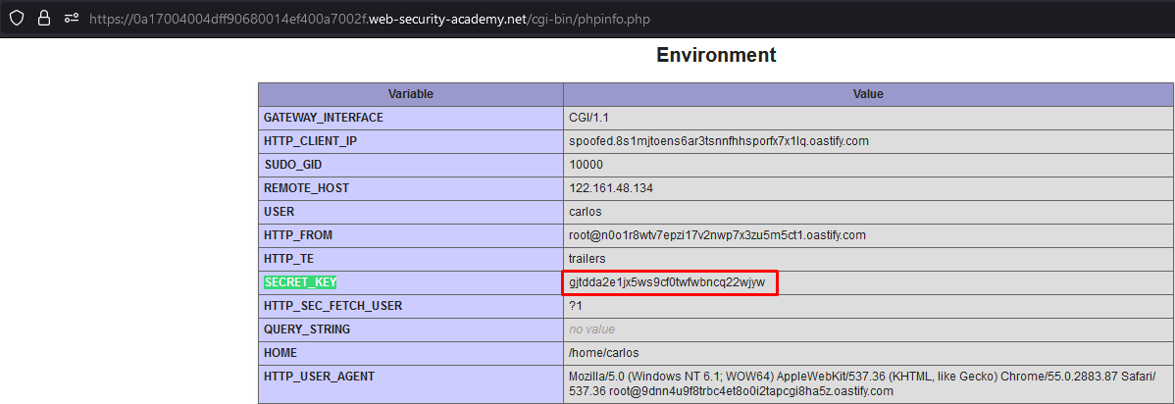Screen dimensions: 1175x404
Task: Click the QUERY_STRING no value cell
Action: pos(868,329)
